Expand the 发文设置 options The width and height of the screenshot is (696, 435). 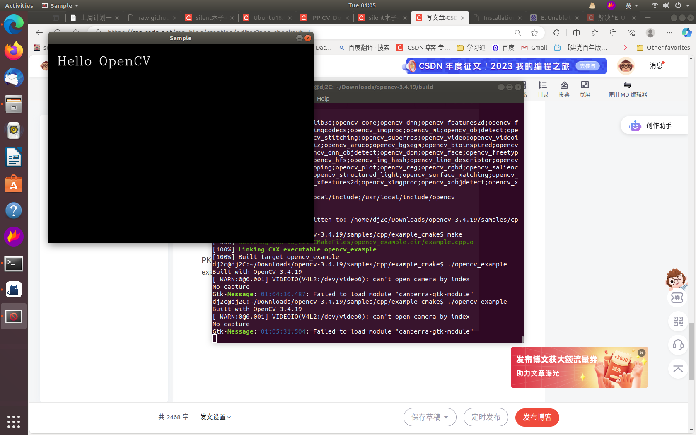215,417
